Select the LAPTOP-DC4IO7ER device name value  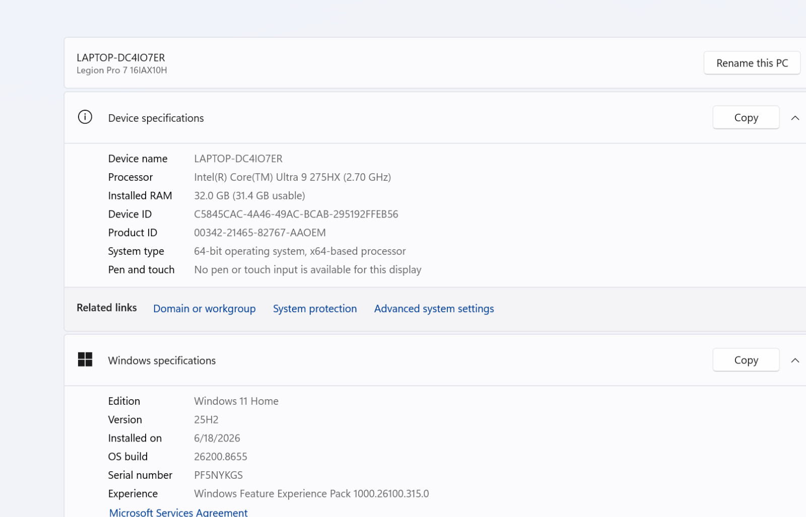coord(238,159)
